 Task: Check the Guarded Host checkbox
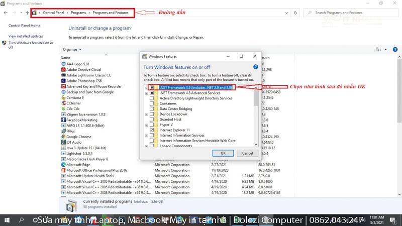tap(152, 120)
